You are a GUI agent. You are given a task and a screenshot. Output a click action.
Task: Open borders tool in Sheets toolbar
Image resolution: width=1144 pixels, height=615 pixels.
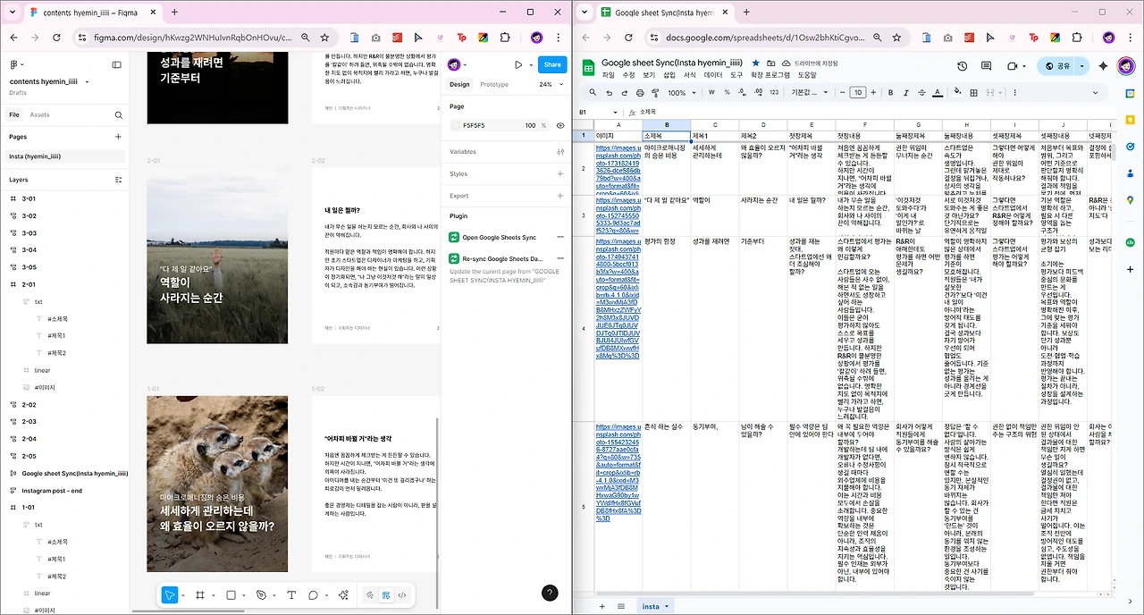point(972,93)
